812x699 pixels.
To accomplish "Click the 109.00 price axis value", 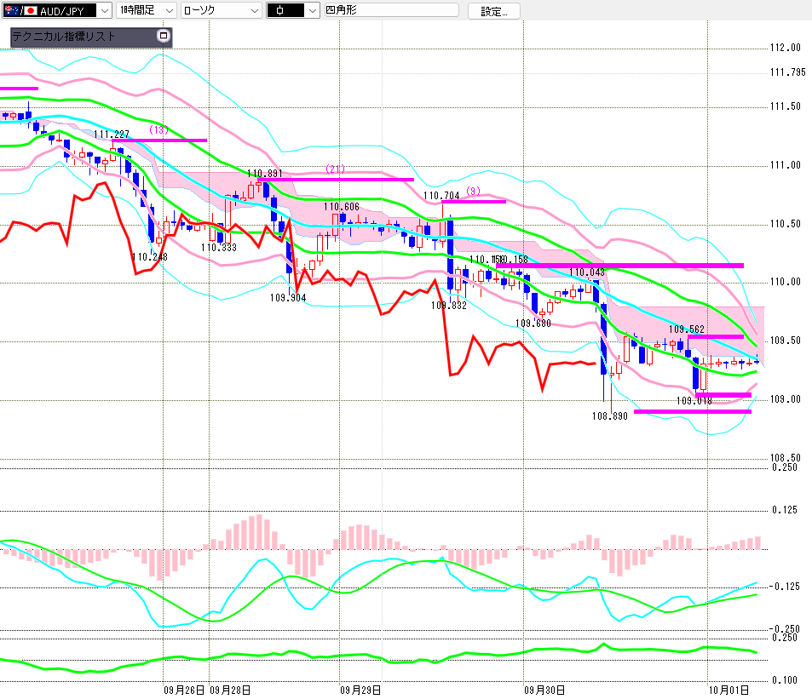I will click(x=785, y=399).
